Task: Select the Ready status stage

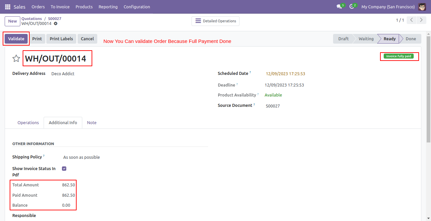Action: pos(389,39)
